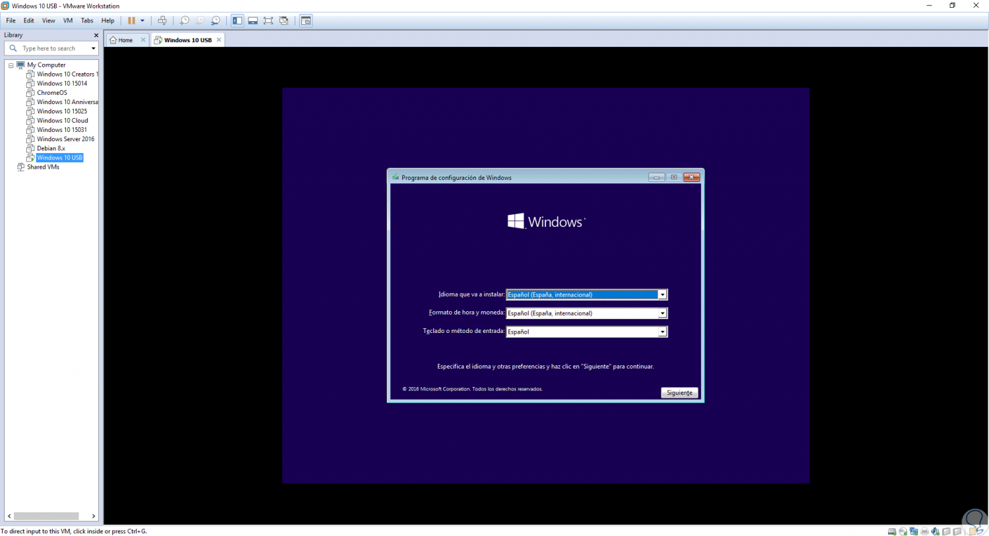
Task: Click the 'Especifica el idioma' instruction text
Action: tap(545, 366)
